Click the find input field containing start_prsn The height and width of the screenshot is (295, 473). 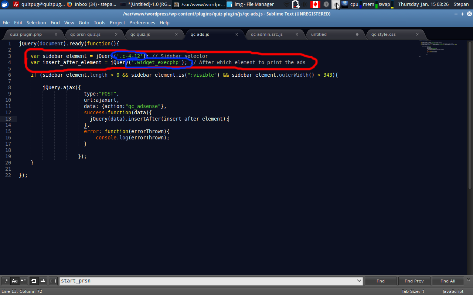pos(211,281)
